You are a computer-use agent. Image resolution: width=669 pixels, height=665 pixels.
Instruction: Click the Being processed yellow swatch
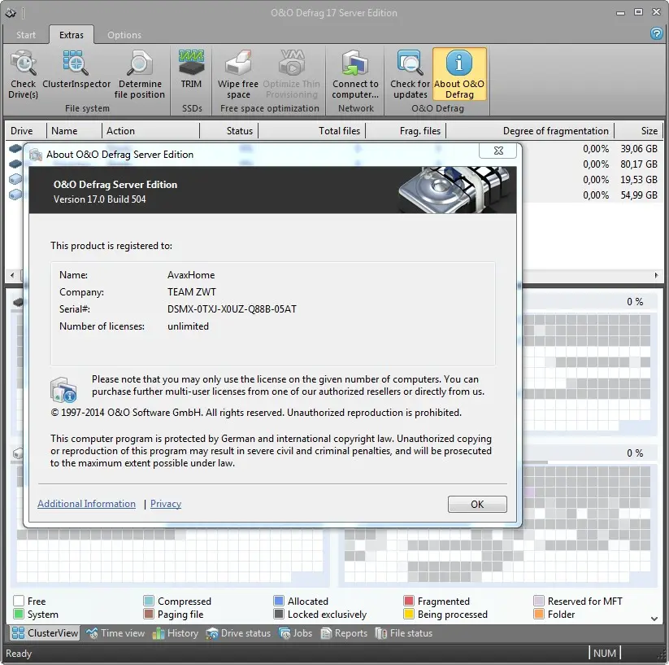(409, 614)
